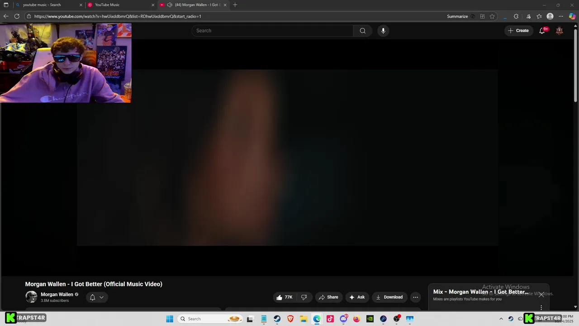Close the YouTube Music tab
This screenshot has height=326, width=579.
click(x=153, y=5)
